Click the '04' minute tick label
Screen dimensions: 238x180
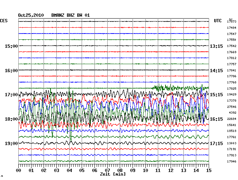(x=69, y=171)
